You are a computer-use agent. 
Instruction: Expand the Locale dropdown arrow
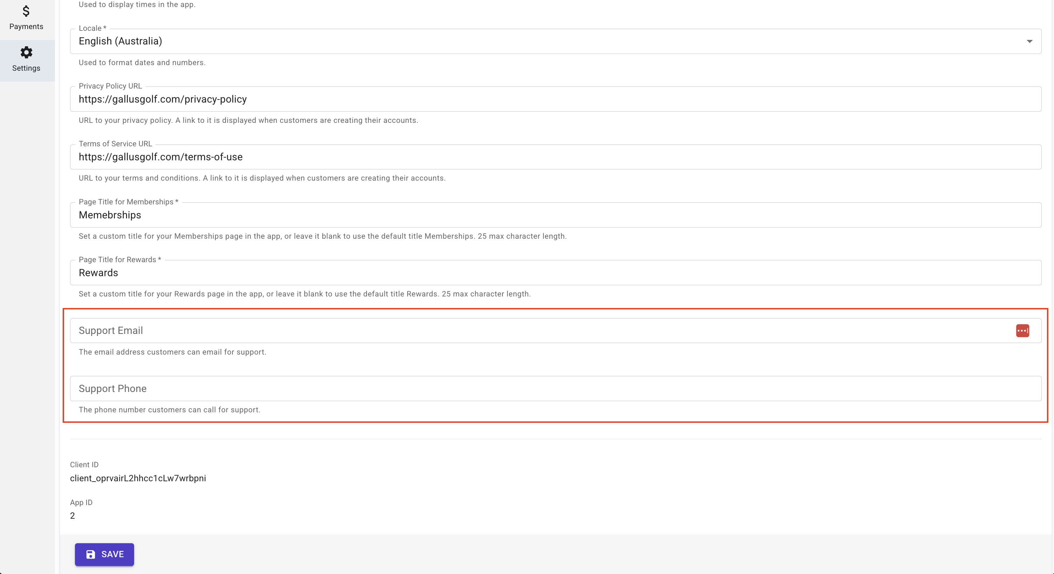[1029, 41]
